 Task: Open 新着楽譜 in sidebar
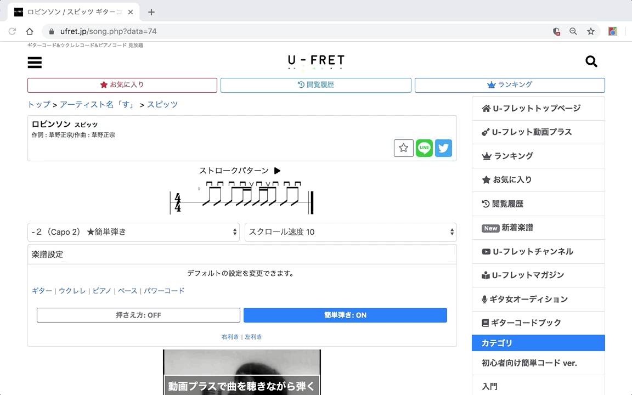538,228
